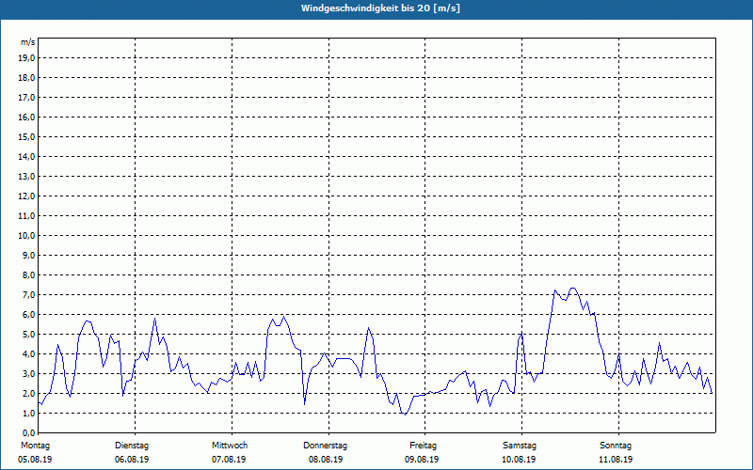Viewport: 753px width, 470px height.
Task: Click the '1,0' axis value
Action: pyautogui.click(x=29, y=414)
